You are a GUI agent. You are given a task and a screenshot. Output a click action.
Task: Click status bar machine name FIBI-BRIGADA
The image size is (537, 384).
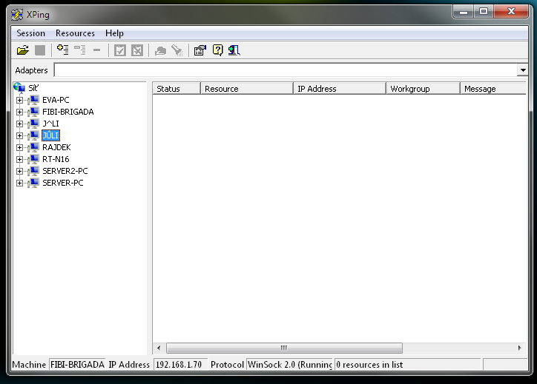pyautogui.click(x=77, y=365)
